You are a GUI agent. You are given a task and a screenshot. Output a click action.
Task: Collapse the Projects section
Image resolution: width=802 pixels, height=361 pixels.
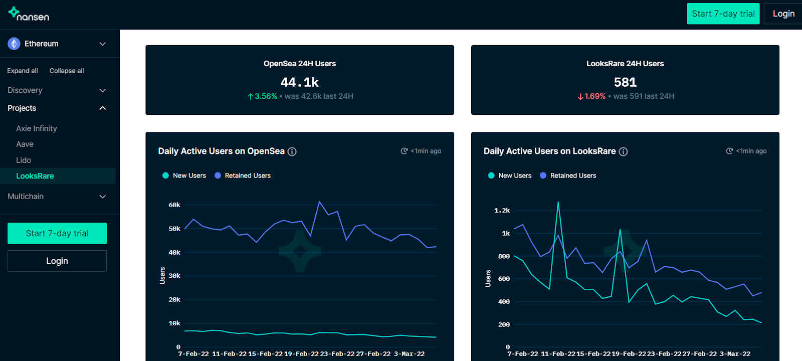point(102,108)
